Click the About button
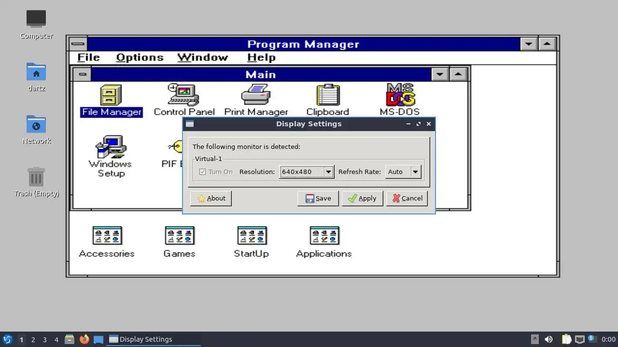 (x=211, y=198)
